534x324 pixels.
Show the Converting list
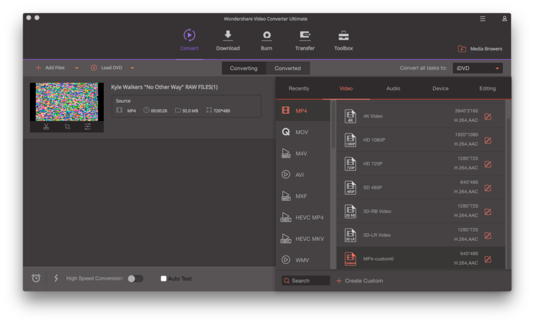pyautogui.click(x=243, y=68)
